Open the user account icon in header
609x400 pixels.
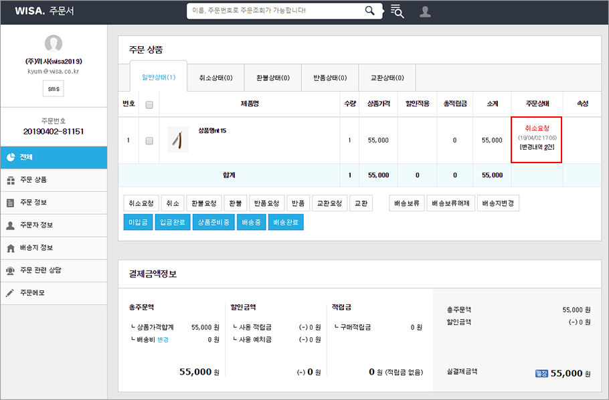pyautogui.click(x=425, y=11)
